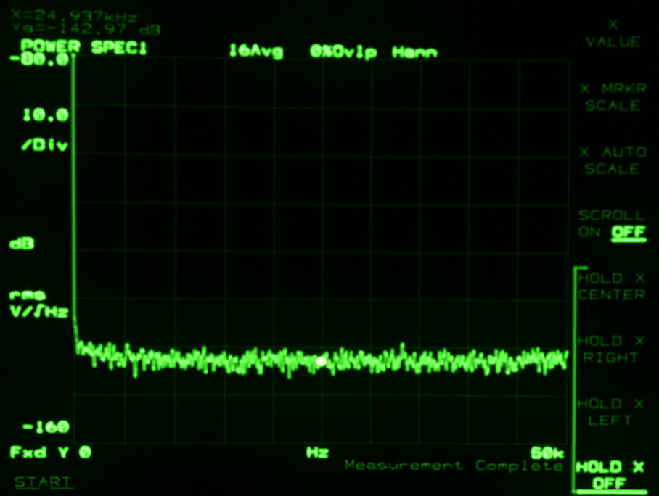Screen dimensions: 659x496
Task: Click the Hz frequency axis label
Action: click(x=317, y=452)
